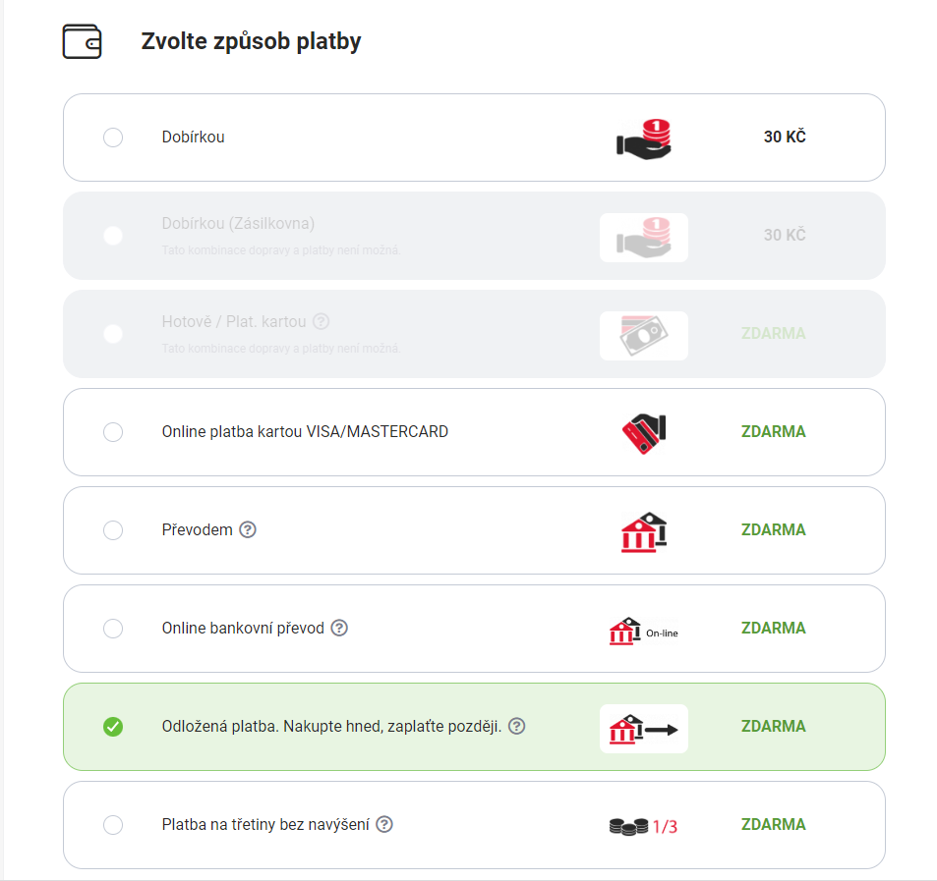Click the Online platba kartou VISA/MASTERCARD label
Viewport: 937px width, 881px height.
305,431
